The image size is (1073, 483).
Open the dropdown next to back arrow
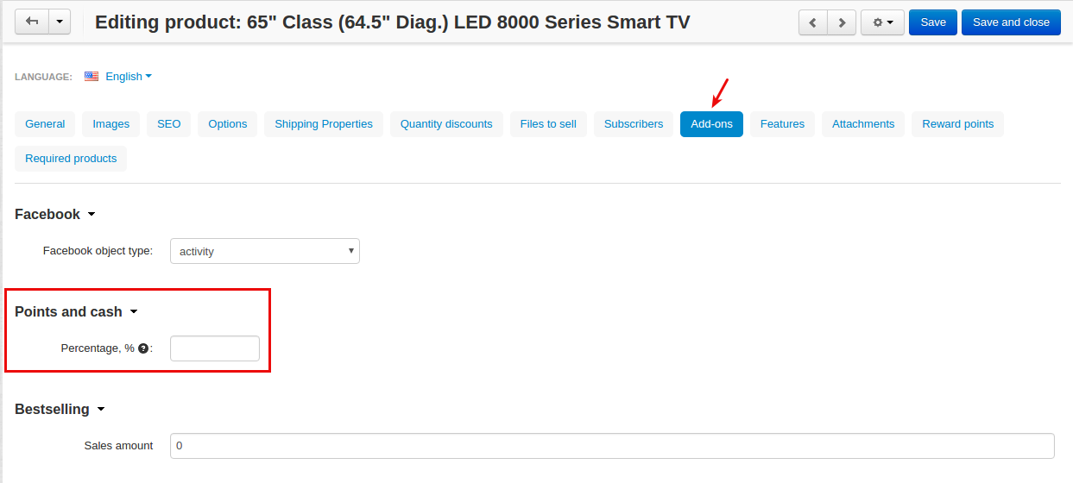point(60,22)
